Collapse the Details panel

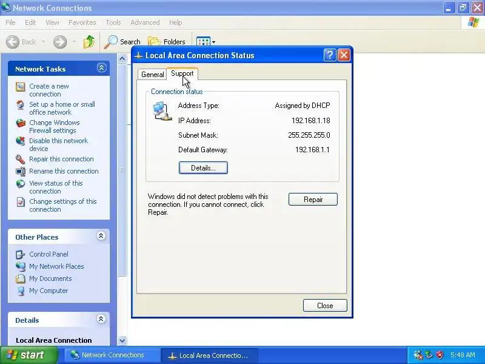pos(101,319)
